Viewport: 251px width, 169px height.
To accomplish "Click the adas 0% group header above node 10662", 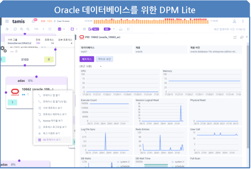I will point(36,81).
